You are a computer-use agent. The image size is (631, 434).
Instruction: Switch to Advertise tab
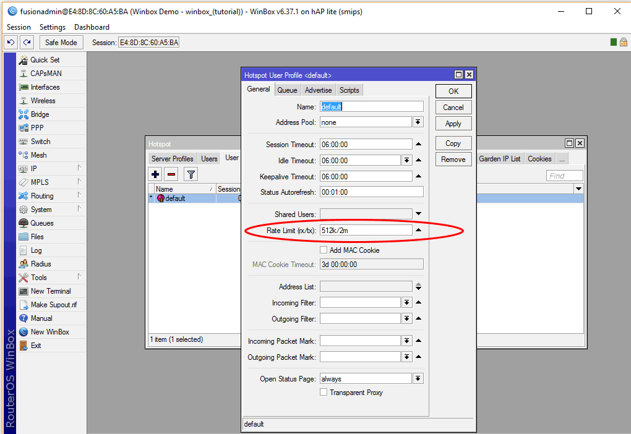click(319, 90)
